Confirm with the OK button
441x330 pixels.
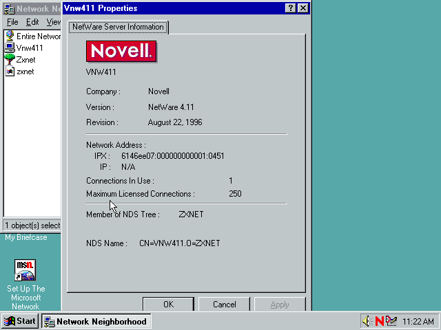coord(168,304)
